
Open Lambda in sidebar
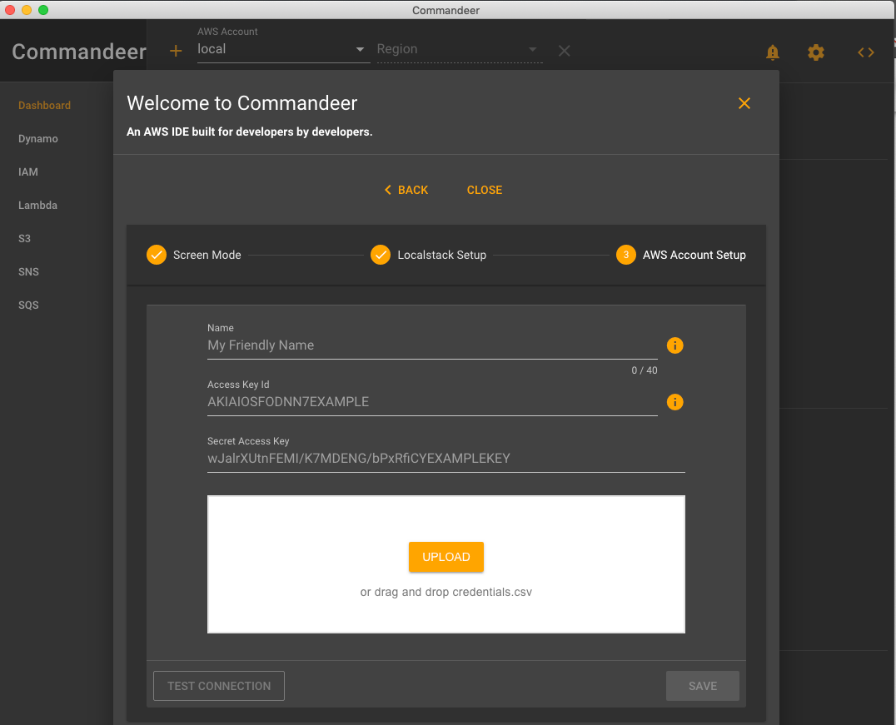click(x=37, y=205)
